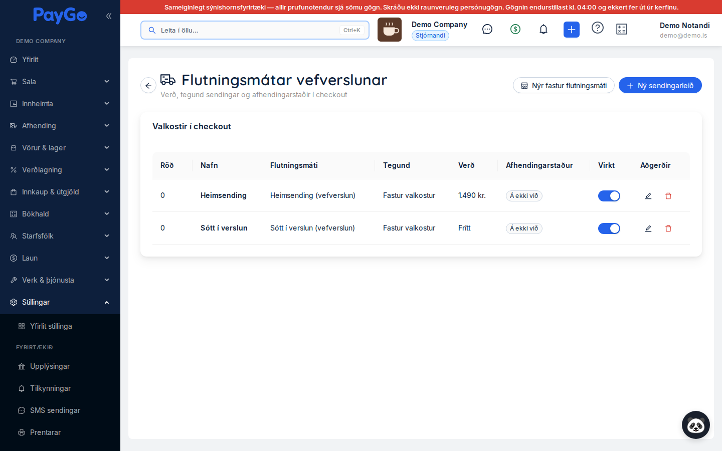Screen dimensions: 722x451
Task: Click the Stjórnandi role badge
Action: [430, 36]
